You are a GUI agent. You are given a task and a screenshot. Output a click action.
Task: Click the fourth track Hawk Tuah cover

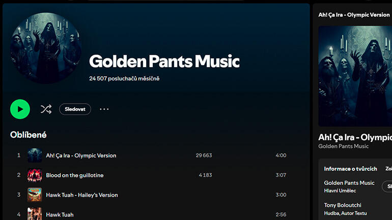(x=35, y=214)
